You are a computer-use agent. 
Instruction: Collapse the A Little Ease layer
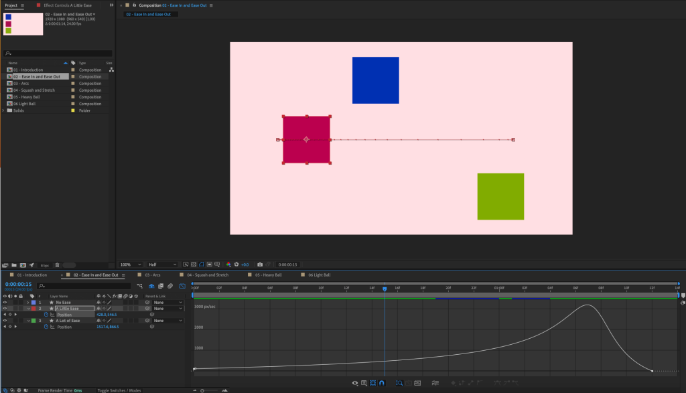28,309
